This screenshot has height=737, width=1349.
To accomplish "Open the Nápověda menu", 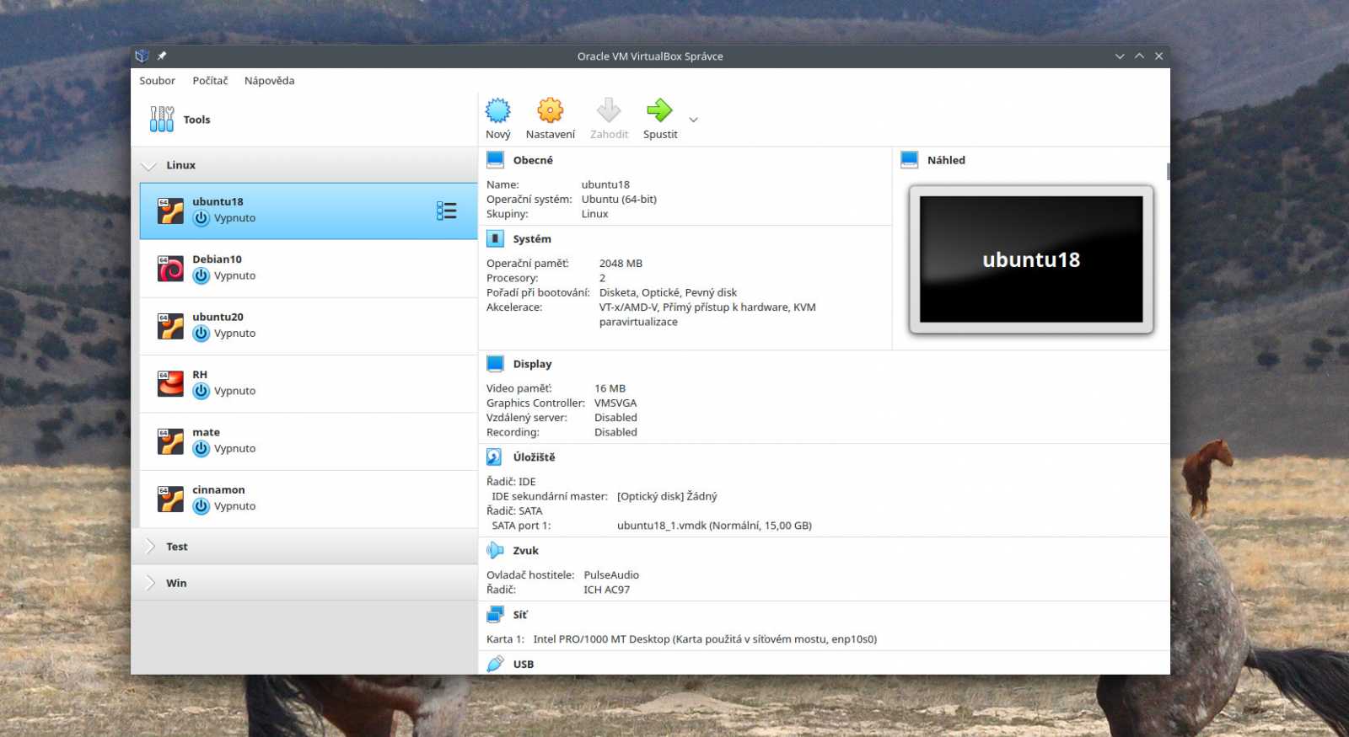I will coord(269,81).
